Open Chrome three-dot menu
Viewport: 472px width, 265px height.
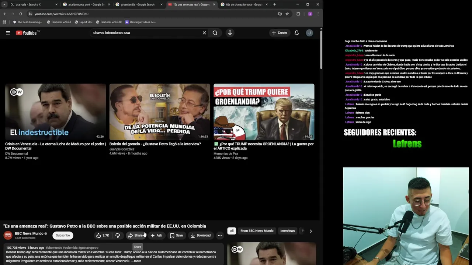click(318, 14)
